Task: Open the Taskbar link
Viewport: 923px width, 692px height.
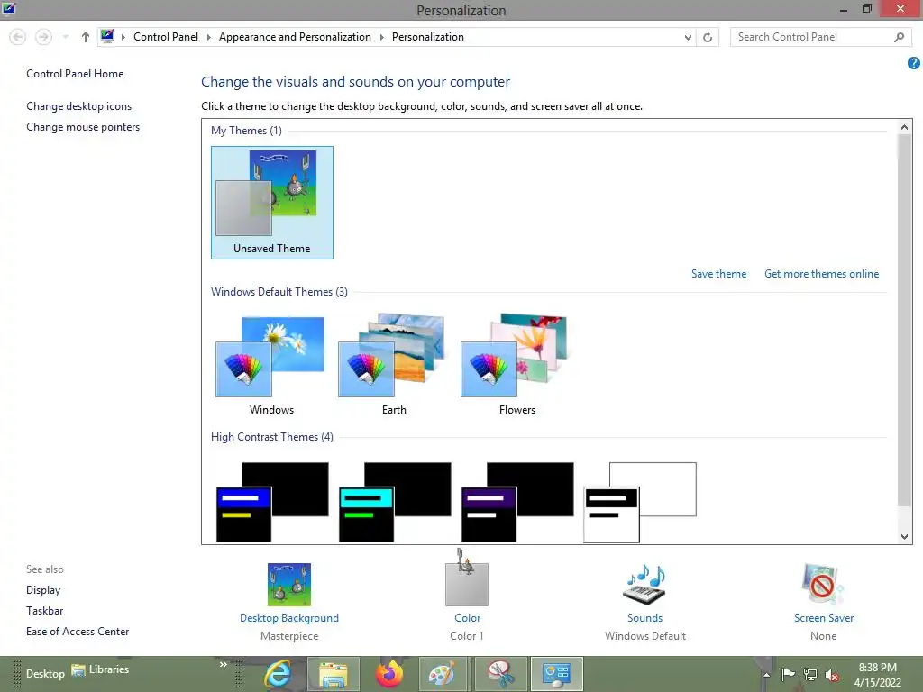Action: [x=45, y=610]
